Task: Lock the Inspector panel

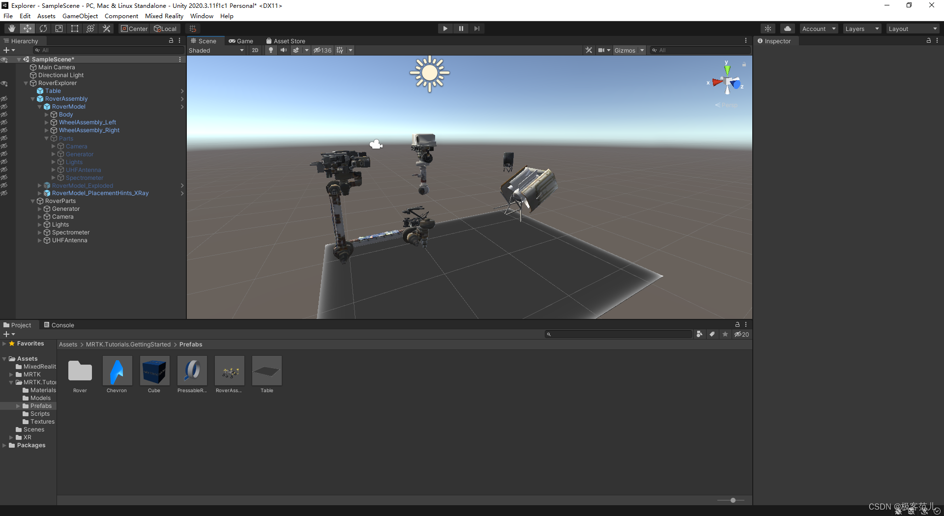Action: pyautogui.click(x=929, y=41)
